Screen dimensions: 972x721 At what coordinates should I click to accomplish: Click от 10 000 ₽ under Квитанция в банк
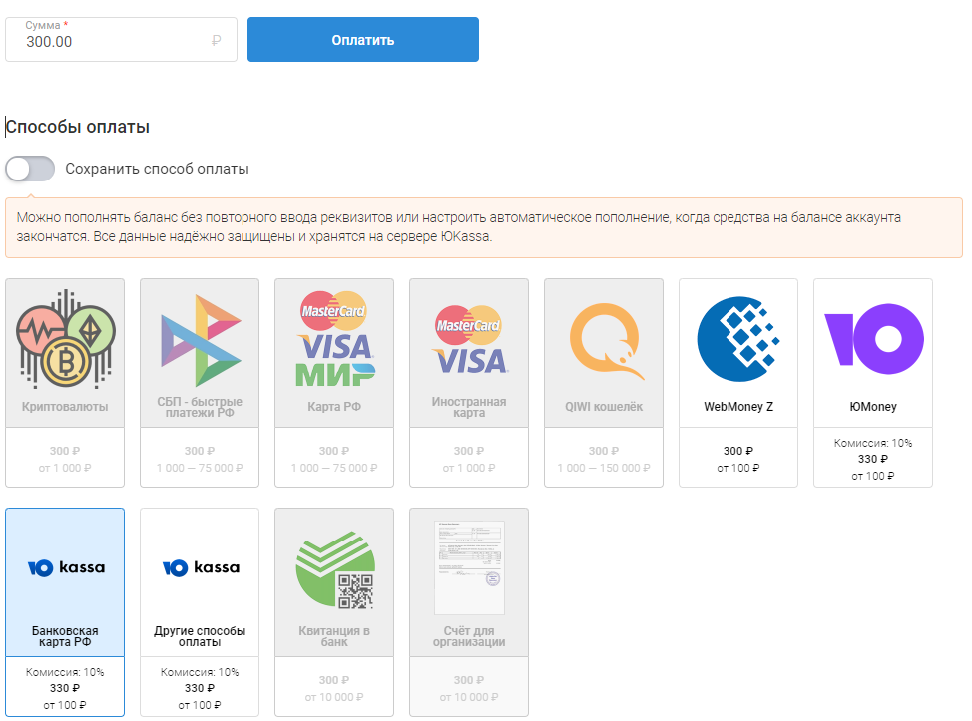pos(334,697)
